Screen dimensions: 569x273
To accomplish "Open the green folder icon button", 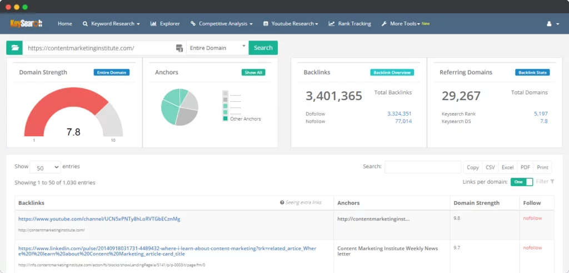I will click(14, 48).
